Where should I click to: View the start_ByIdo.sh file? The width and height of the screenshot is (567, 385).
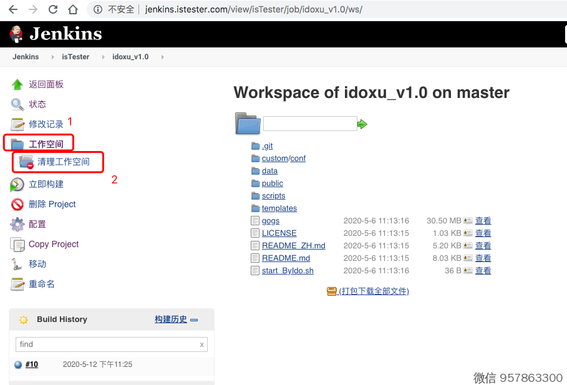[483, 271]
